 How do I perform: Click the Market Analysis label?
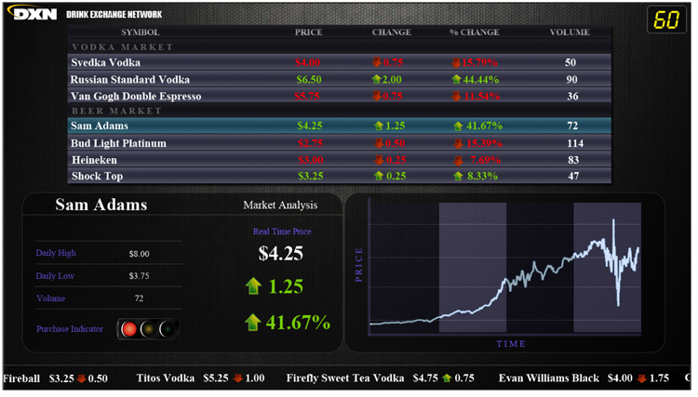coord(280,205)
